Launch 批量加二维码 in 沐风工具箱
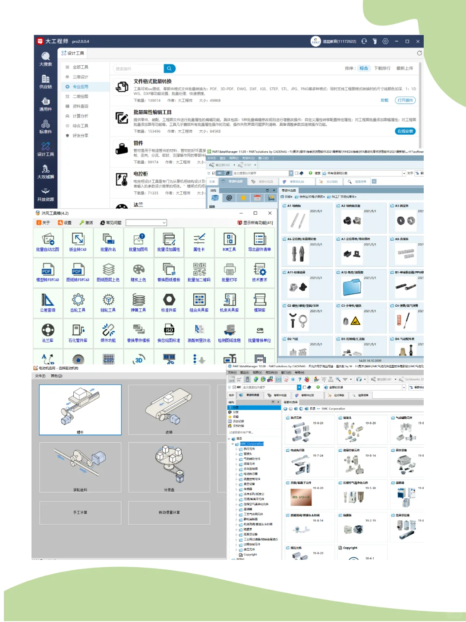The height and width of the screenshot is (622, 466). tap(199, 273)
